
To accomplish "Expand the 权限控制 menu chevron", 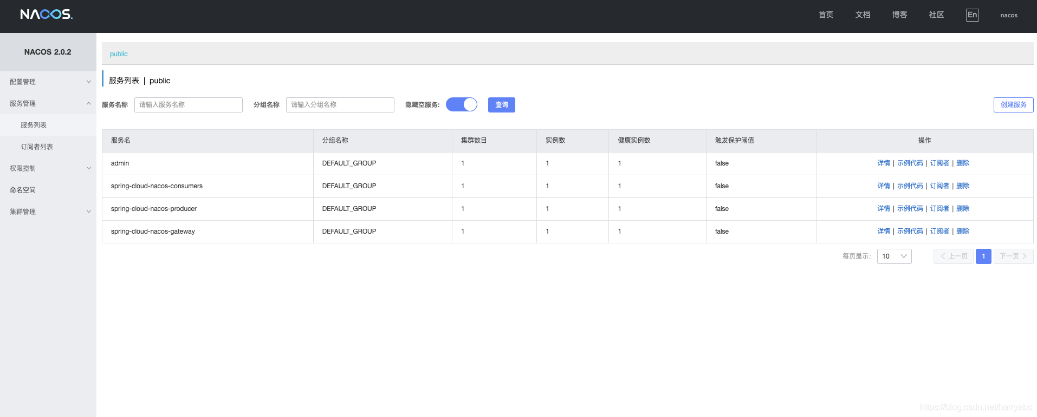I will pyautogui.click(x=89, y=168).
